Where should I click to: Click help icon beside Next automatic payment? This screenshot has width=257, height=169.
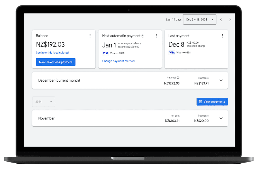[143, 36]
